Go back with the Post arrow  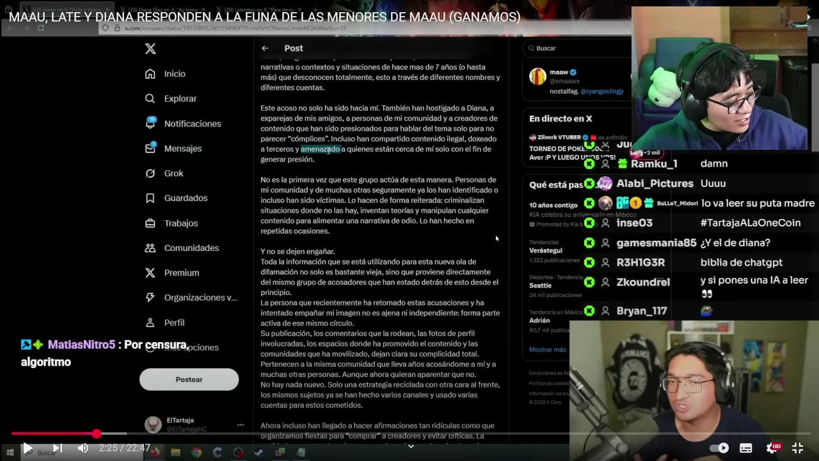[265, 48]
